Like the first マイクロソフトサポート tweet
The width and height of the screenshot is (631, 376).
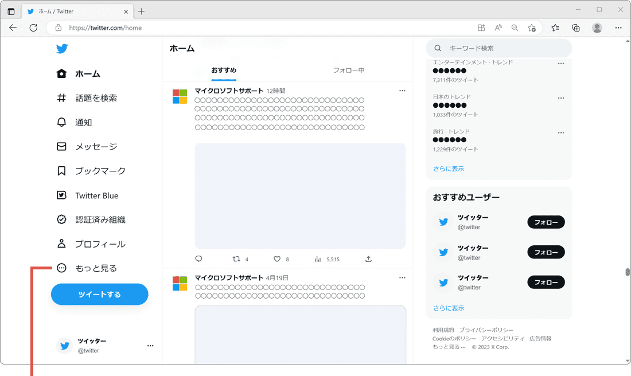click(x=277, y=259)
